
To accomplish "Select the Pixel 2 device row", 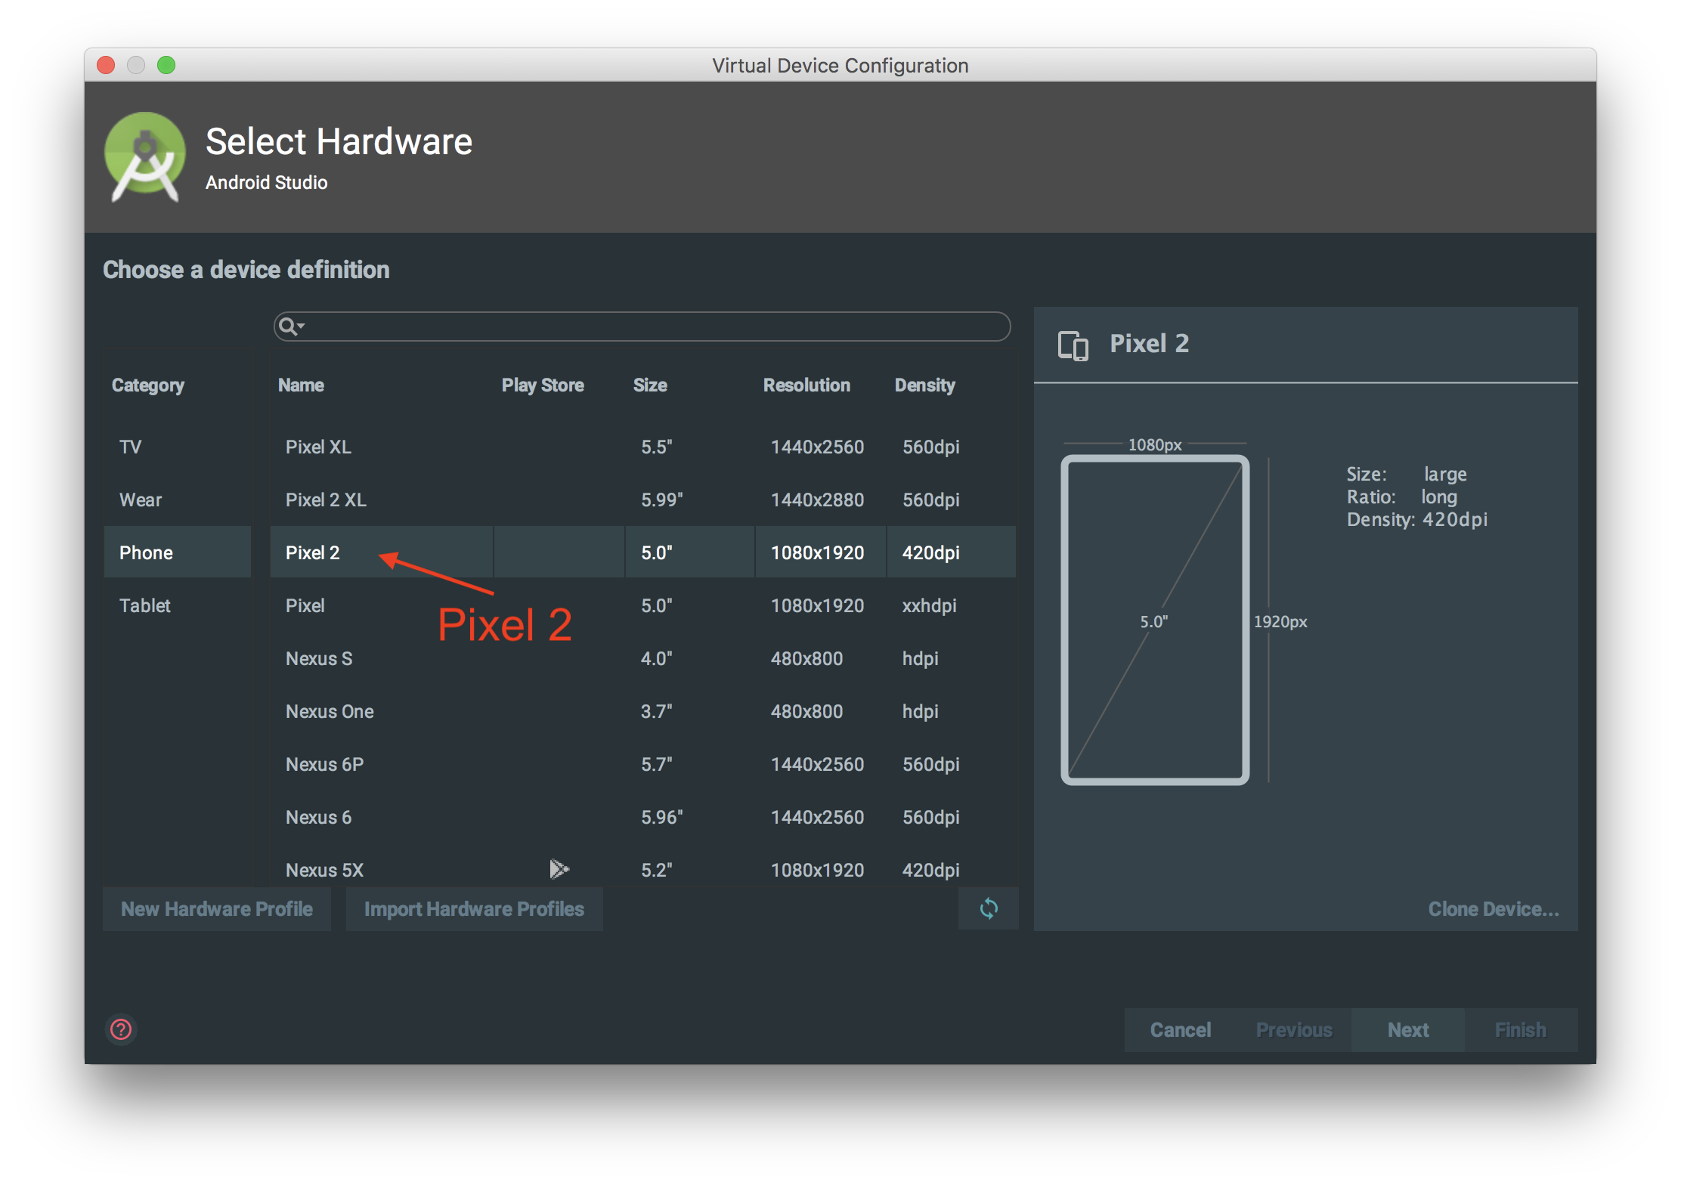I will 642,552.
